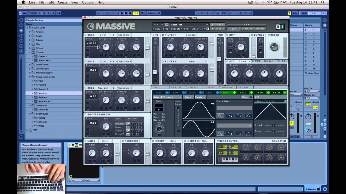
Task: Click the CPU warning exclamation icon
Action: tap(208, 29)
